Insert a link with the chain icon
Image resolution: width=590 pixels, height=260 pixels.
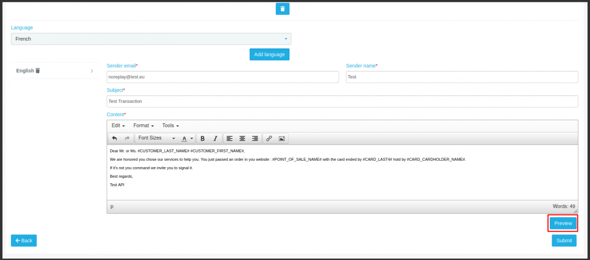(269, 139)
